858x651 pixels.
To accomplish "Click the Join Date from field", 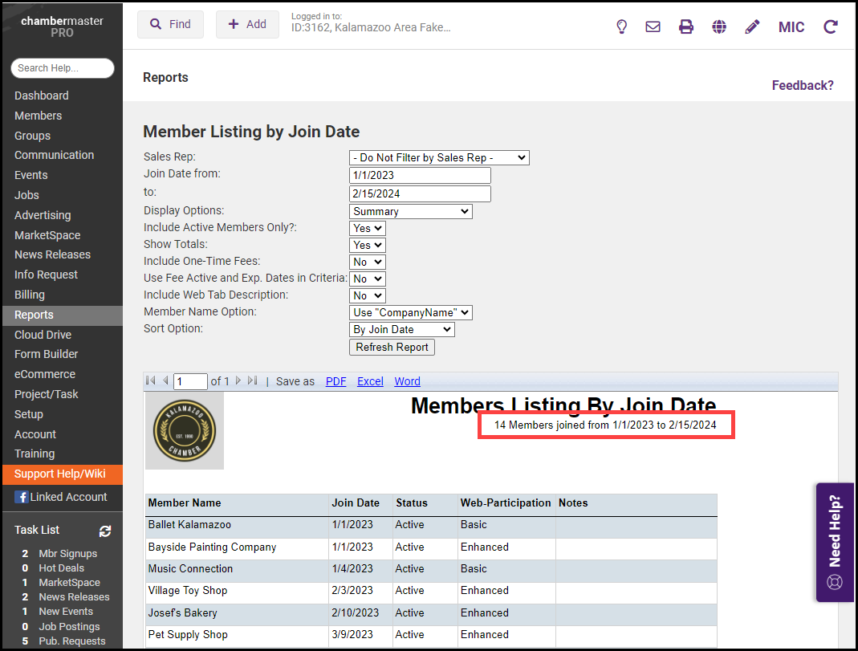I will pos(420,176).
